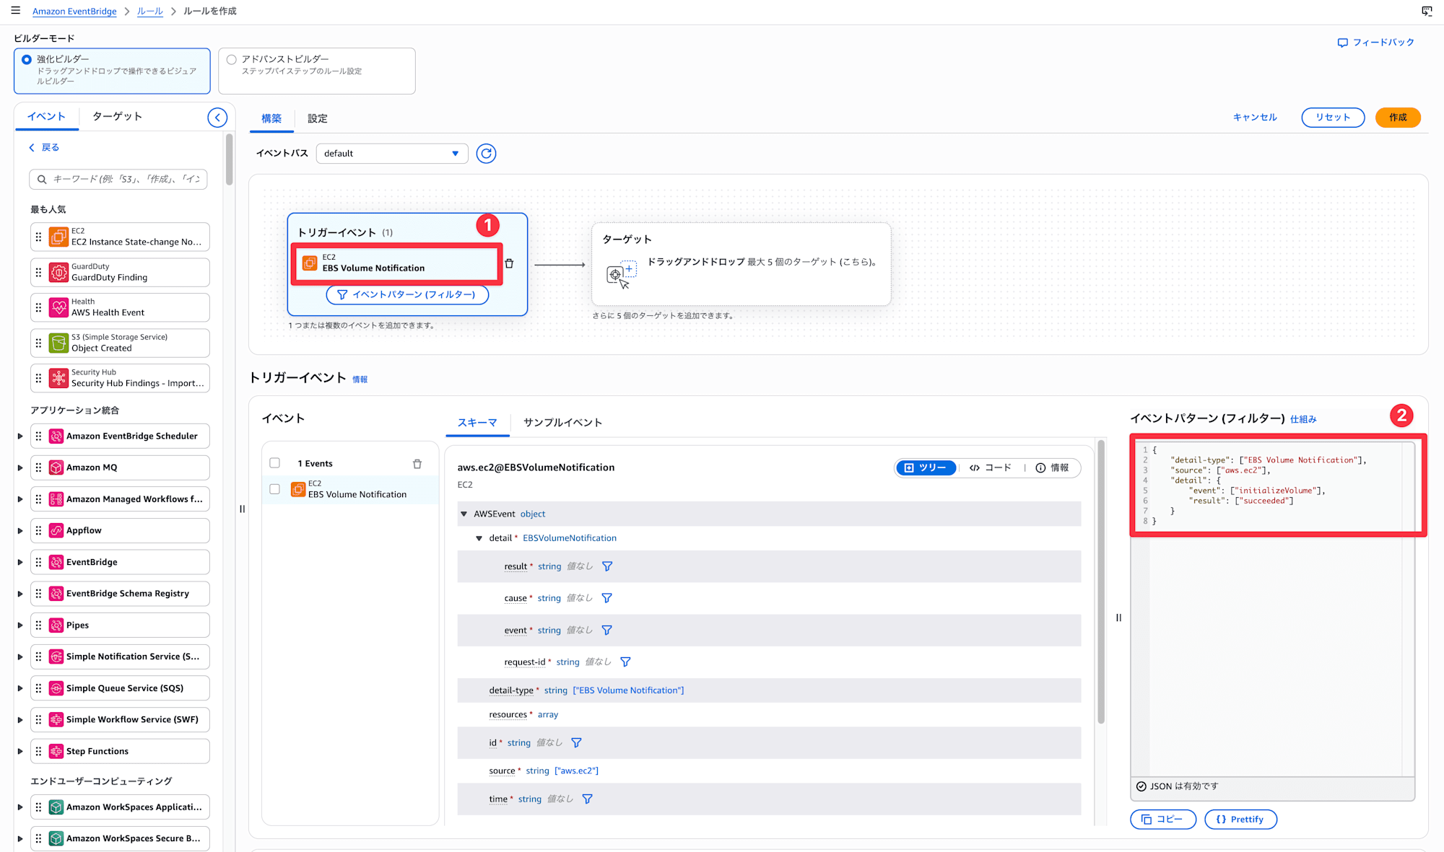Switch schema view to ツリー
Screen dimensions: 1444x852
[x=926, y=468]
